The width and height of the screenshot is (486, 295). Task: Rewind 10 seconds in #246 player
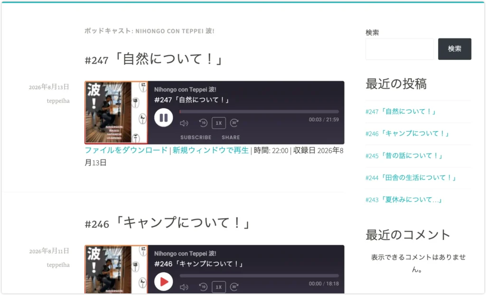pyautogui.click(x=203, y=287)
